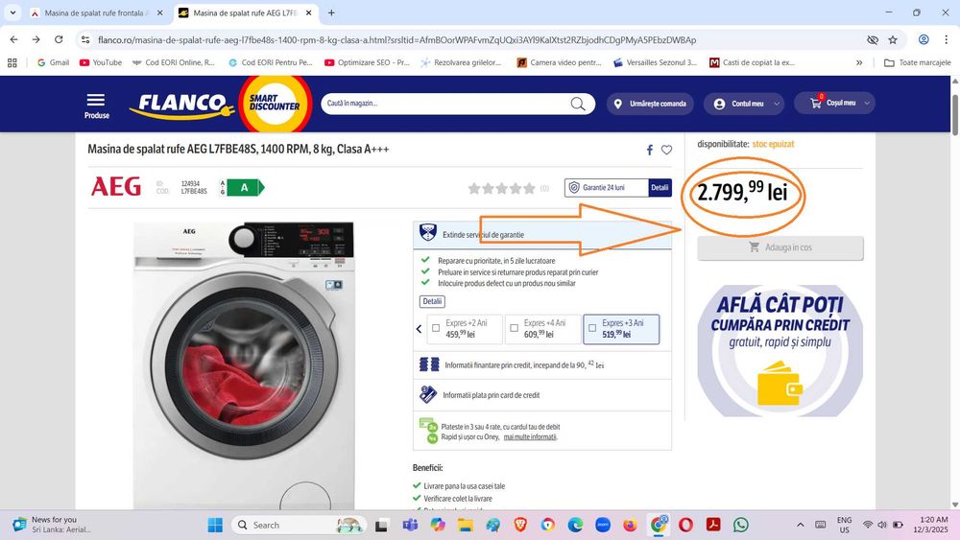The image size is (960, 540).
Task: Open Informatii finantare prin credit
Action: (x=524, y=365)
